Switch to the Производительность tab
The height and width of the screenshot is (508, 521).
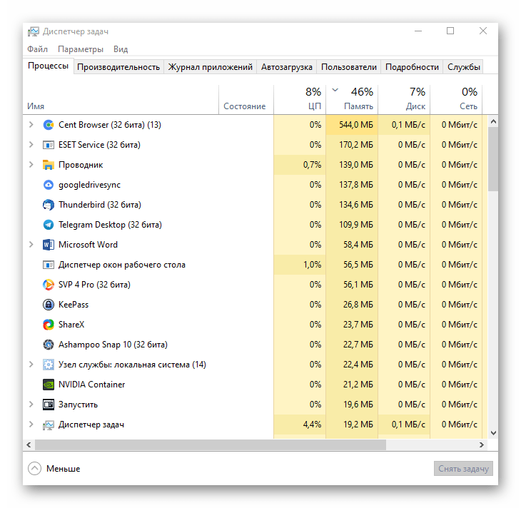tap(118, 67)
